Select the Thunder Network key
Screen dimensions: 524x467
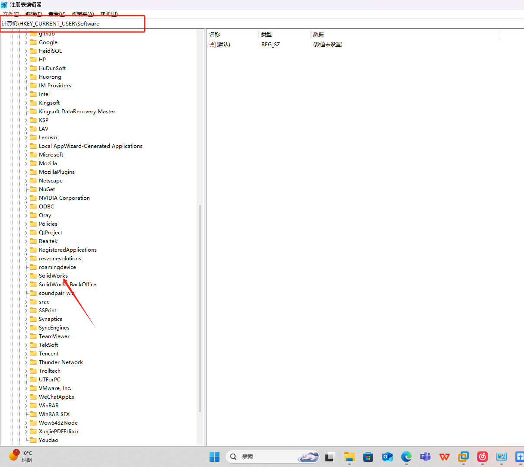61,362
